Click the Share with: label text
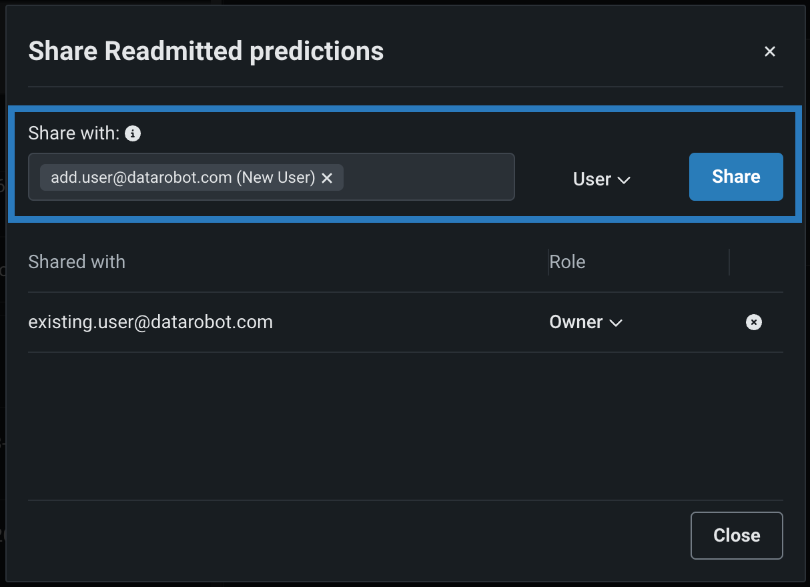Viewport: 810px width, 587px height. click(73, 133)
